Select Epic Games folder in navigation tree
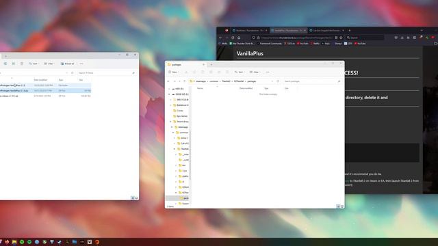The width and height of the screenshot is (438, 246). pyautogui.click(x=181, y=116)
